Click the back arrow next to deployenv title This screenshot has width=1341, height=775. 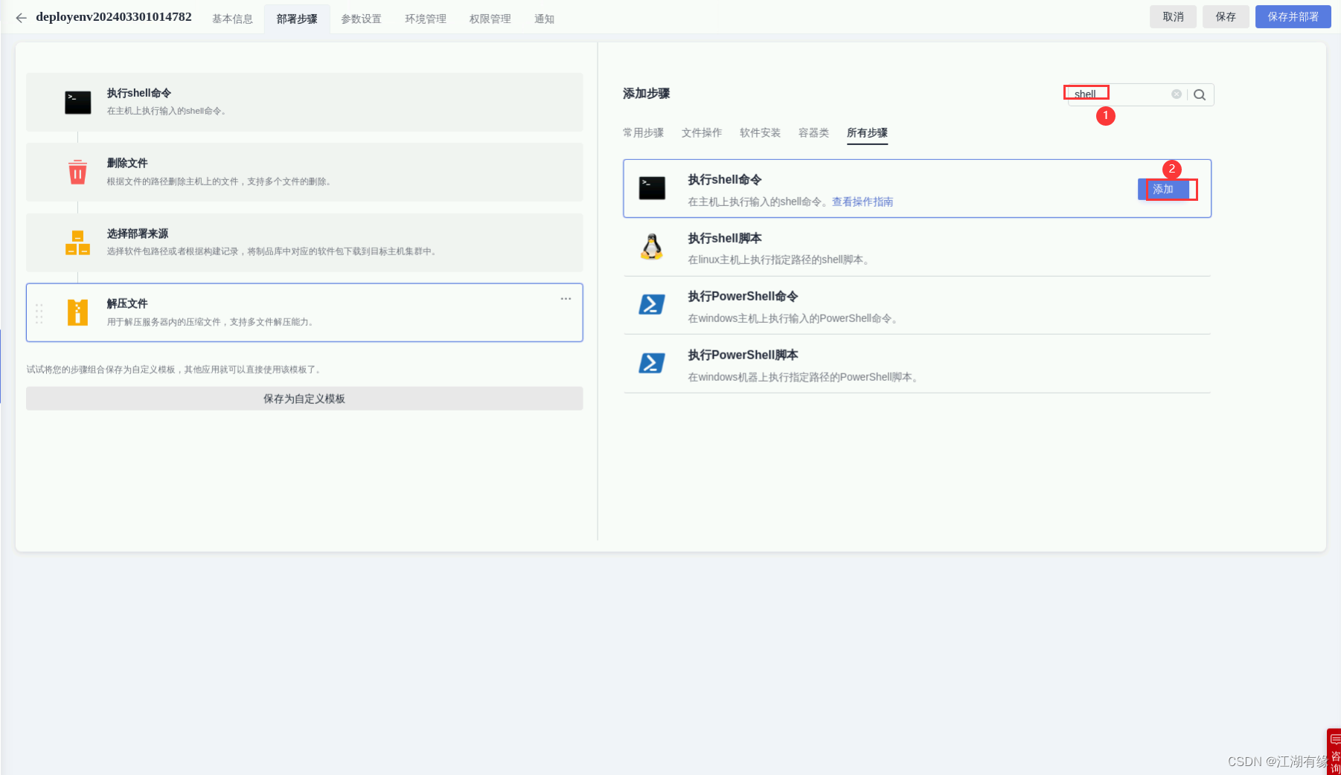click(21, 18)
